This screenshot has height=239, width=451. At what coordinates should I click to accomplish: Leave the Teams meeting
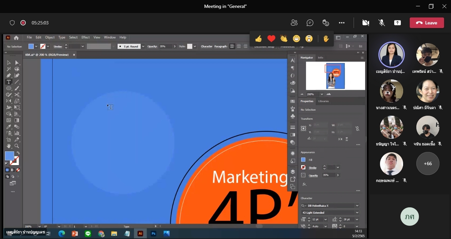(427, 23)
